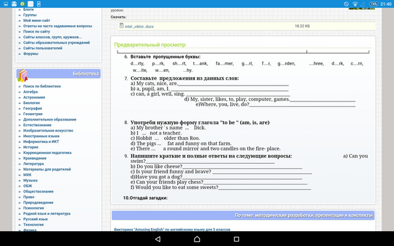This screenshot has height=246, width=394.
Task: Open ОБЖ category
Action: 28,186
